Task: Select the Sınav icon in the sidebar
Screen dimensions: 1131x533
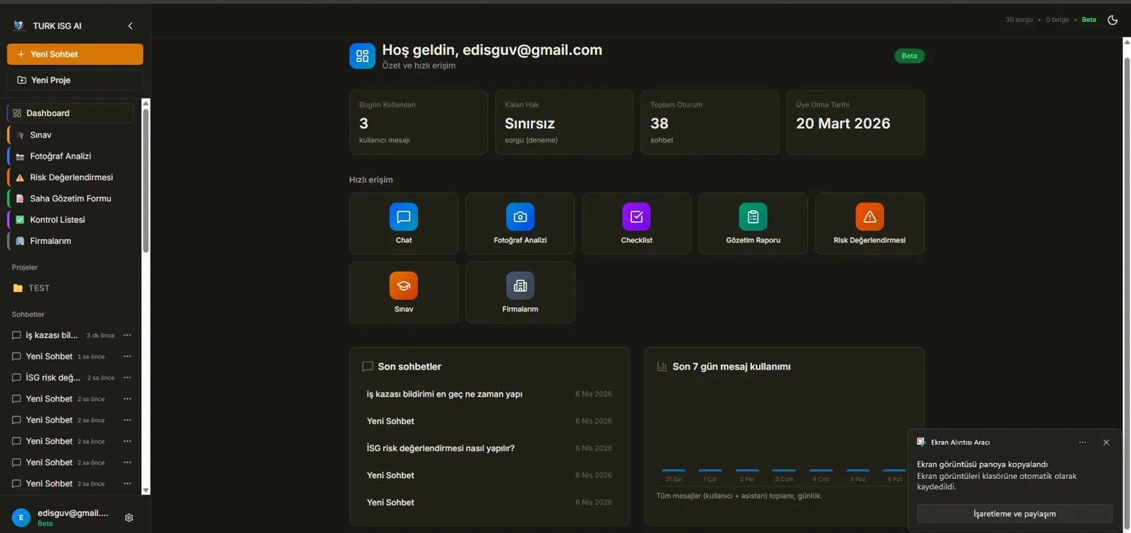Action: click(19, 135)
